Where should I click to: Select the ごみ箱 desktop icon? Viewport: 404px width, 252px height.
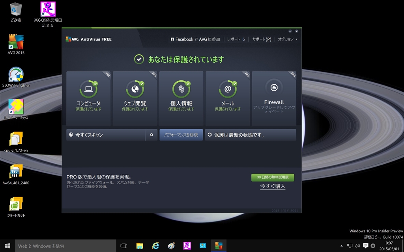point(16,12)
